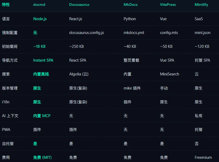This screenshot has width=219, height=162.
Task: Click the 自托管 row label
Action: pos(8,143)
